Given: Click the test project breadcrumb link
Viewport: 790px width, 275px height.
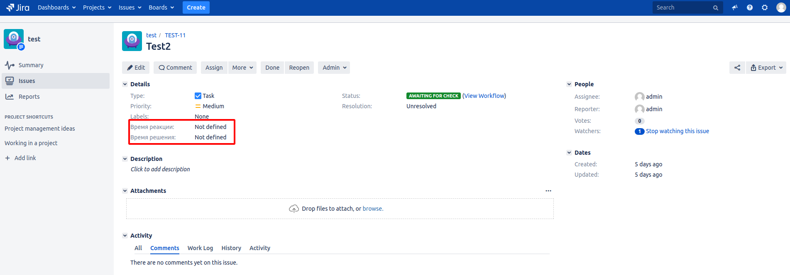Looking at the screenshot, I should [x=151, y=35].
